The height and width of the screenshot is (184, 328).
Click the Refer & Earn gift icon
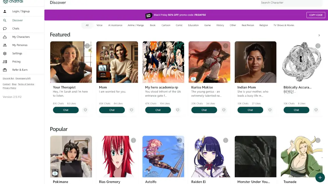pyautogui.click(x=5, y=70)
